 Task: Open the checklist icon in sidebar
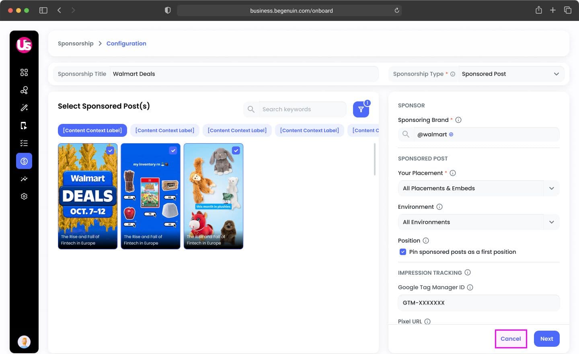24,143
